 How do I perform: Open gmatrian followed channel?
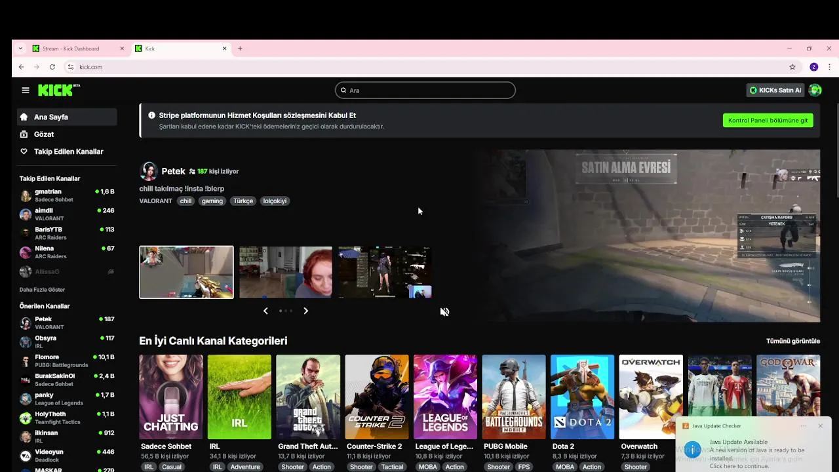click(67, 195)
